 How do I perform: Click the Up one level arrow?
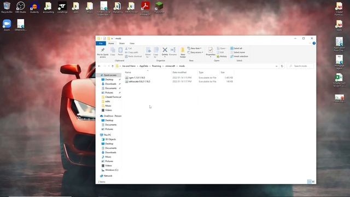(113, 66)
